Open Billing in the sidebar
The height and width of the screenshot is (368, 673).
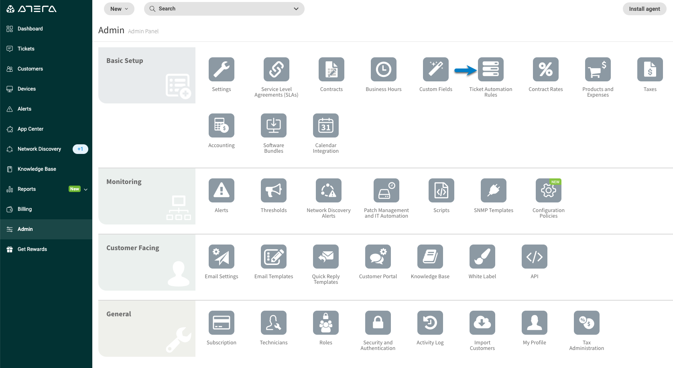pos(46,209)
